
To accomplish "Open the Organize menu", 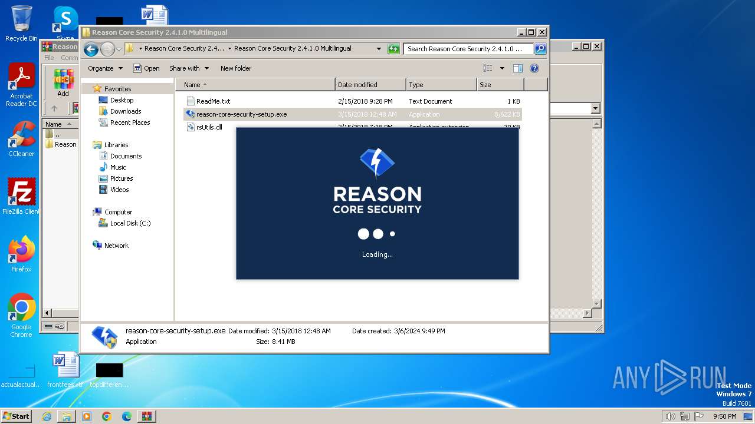I will click(105, 68).
